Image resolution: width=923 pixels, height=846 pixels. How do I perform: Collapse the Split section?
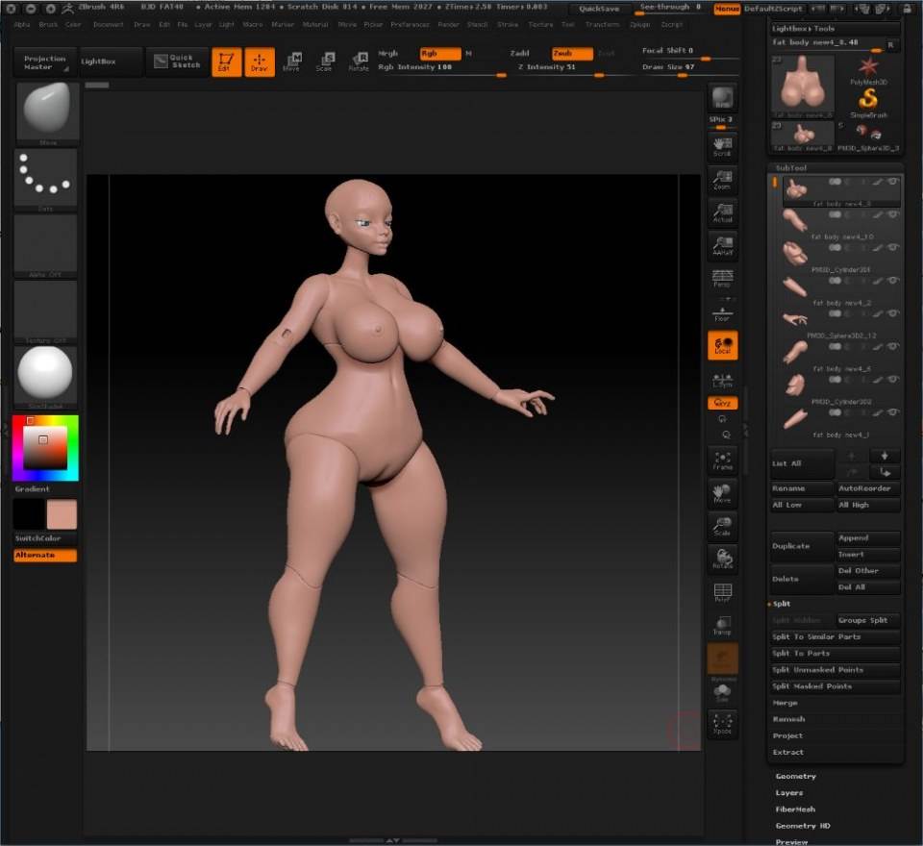(x=781, y=604)
